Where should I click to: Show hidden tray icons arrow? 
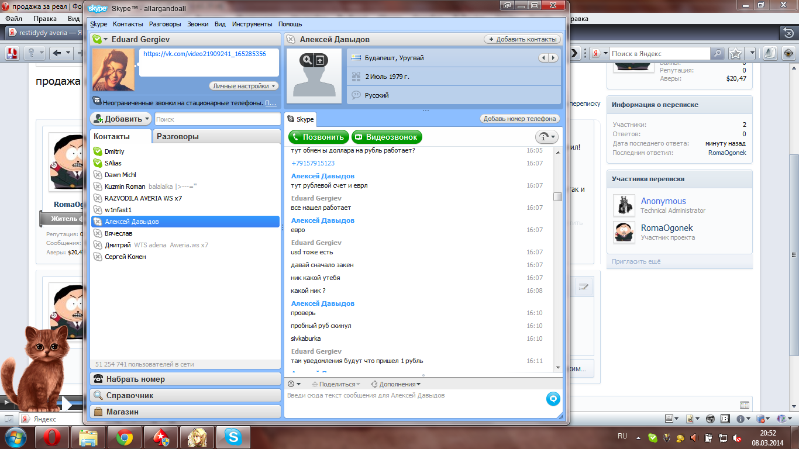[639, 437]
